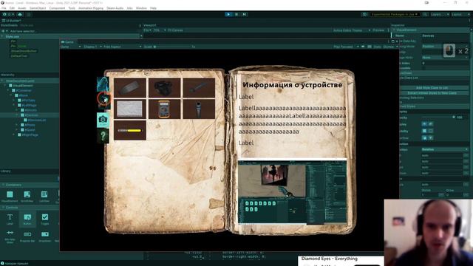Pick the knife item in the inventory grid
This screenshot has height=266, width=473.
[x=130, y=88]
